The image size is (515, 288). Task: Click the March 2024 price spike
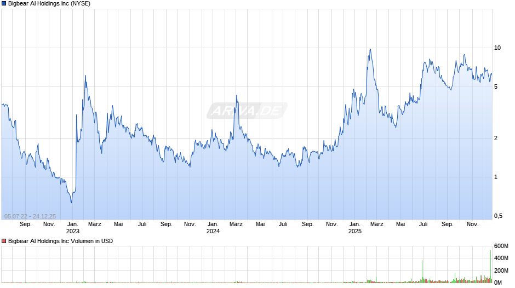237,96
